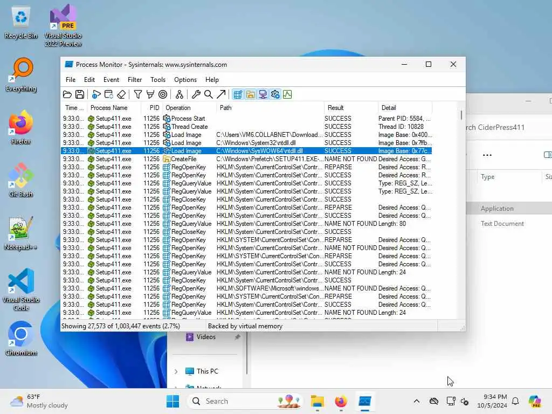Open the Tools menu
The width and height of the screenshot is (552, 414).
click(x=158, y=80)
